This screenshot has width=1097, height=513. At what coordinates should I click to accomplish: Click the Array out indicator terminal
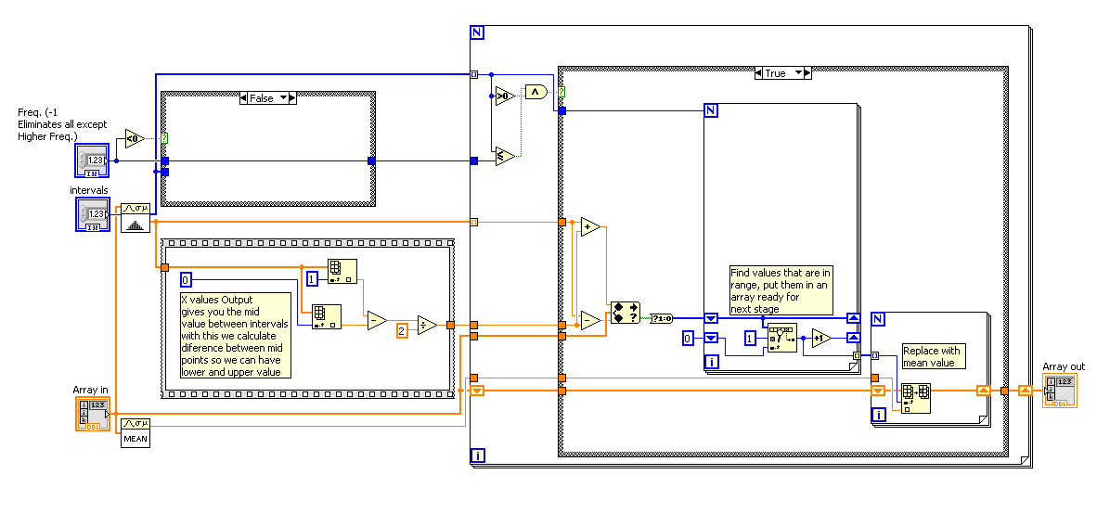pos(1060,391)
